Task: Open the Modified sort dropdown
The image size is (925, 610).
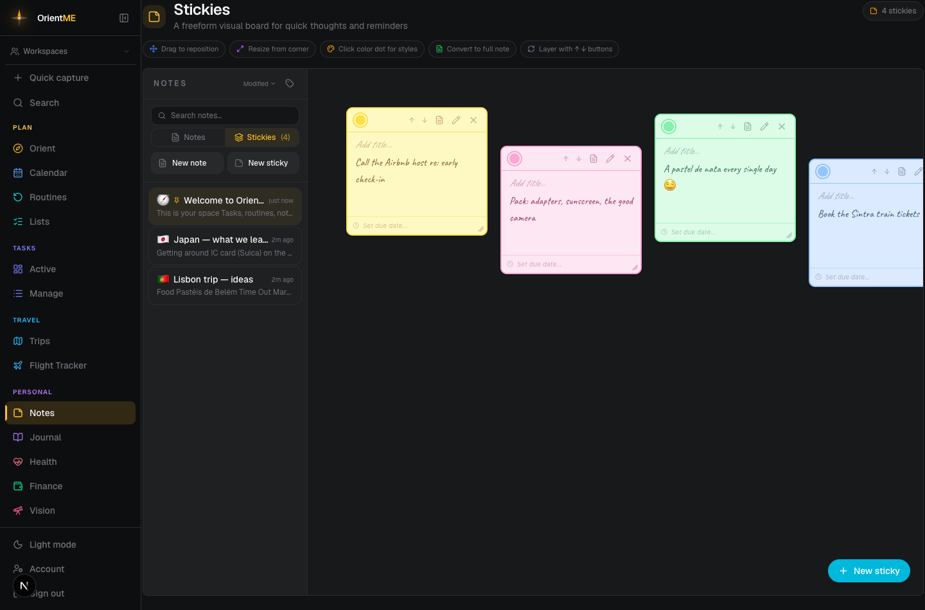Action: tap(259, 83)
